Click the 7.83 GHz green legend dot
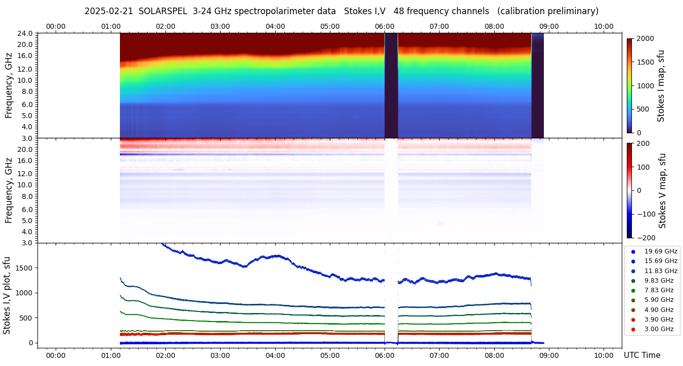 coord(633,290)
